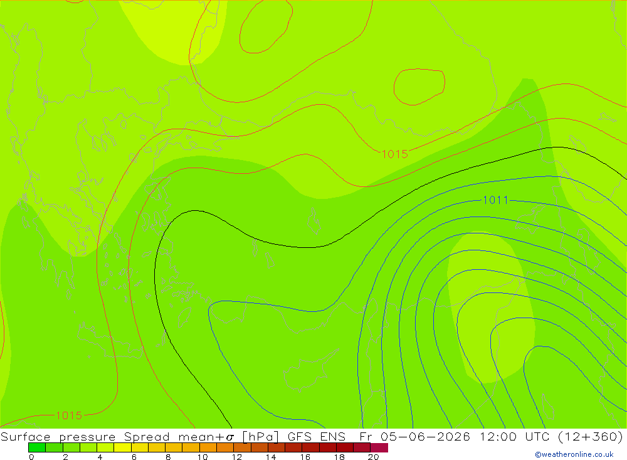Viewport: 627px width, 460px height.
Task: Click the red 1015 label near the map's bottom-left corner
Action: [69, 415]
